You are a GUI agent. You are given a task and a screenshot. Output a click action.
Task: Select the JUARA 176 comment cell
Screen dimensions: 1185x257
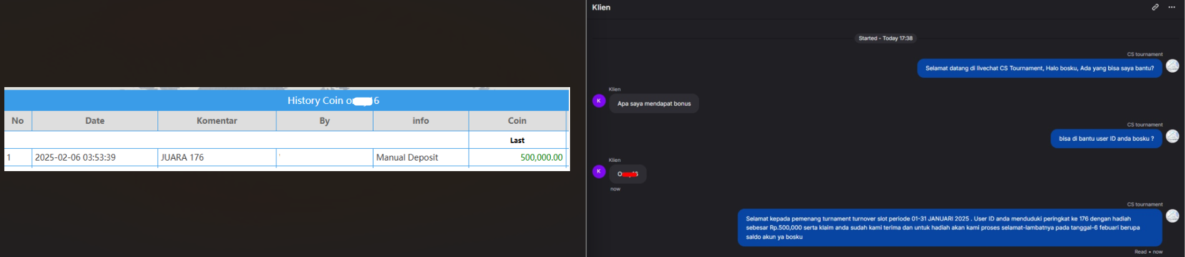click(182, 157)
